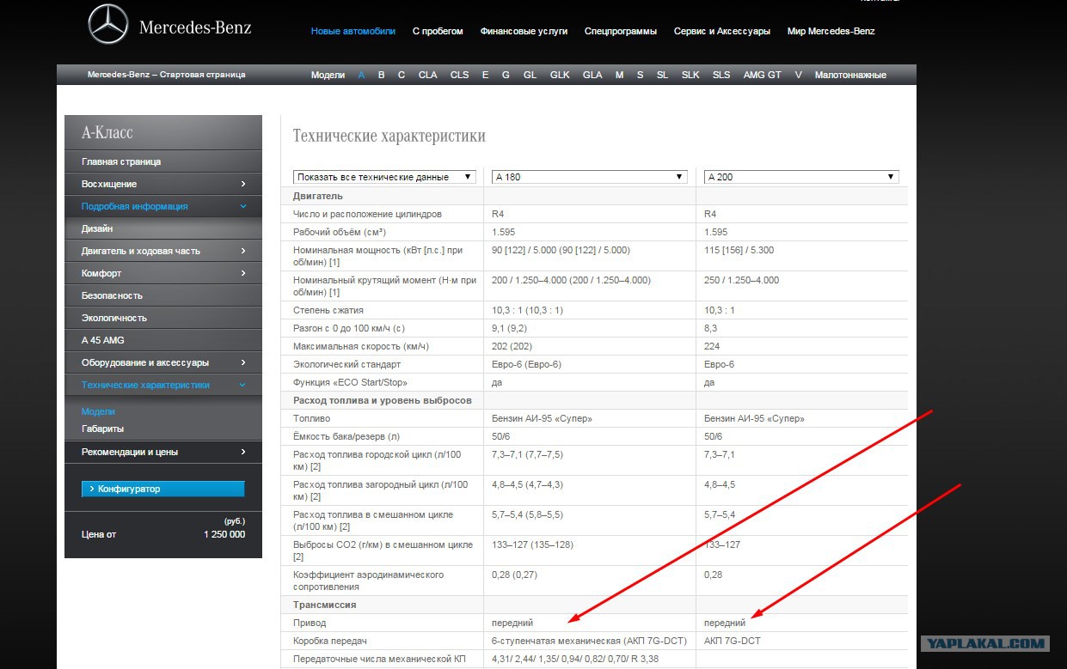1067x669 pixels.
Task: Collapse the Подробная информация section chevron
Action: point(243,206)
